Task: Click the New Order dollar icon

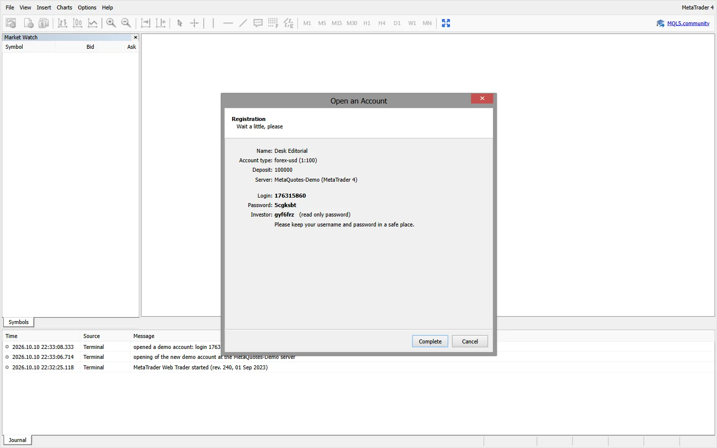Action: tap(44, 23)
